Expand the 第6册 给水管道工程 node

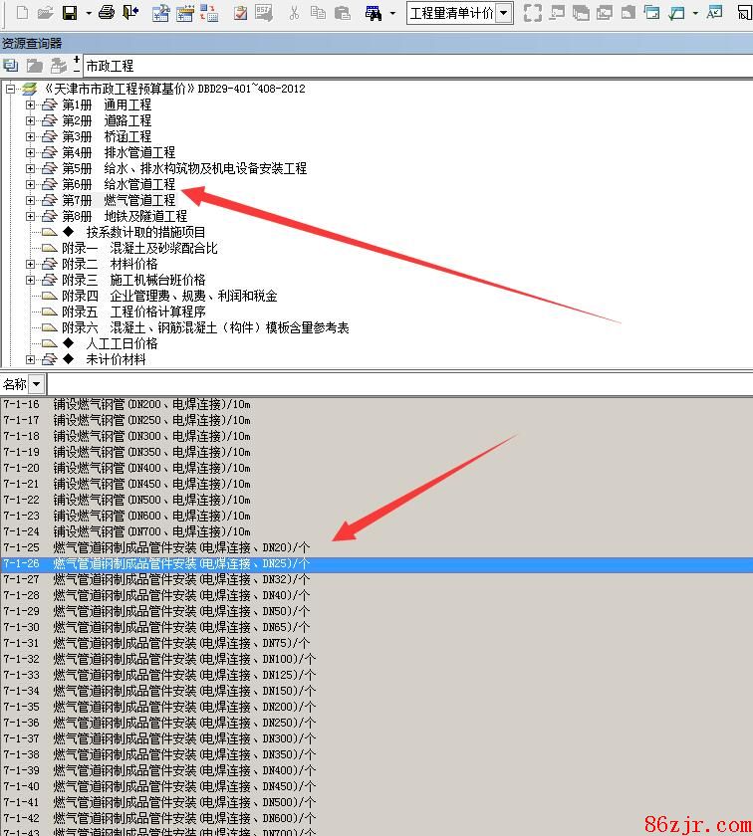[x=30, y=184]
